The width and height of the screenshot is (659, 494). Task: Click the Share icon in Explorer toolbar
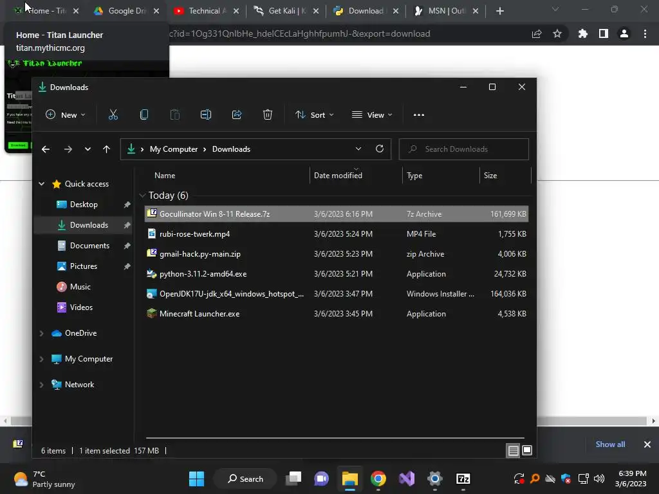pyautogui.click(x=237, y=114)
